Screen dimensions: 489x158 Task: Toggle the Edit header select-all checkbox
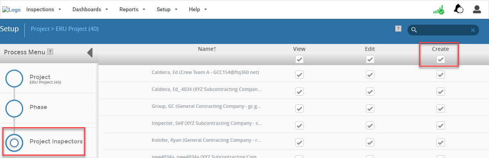(370, 59)
